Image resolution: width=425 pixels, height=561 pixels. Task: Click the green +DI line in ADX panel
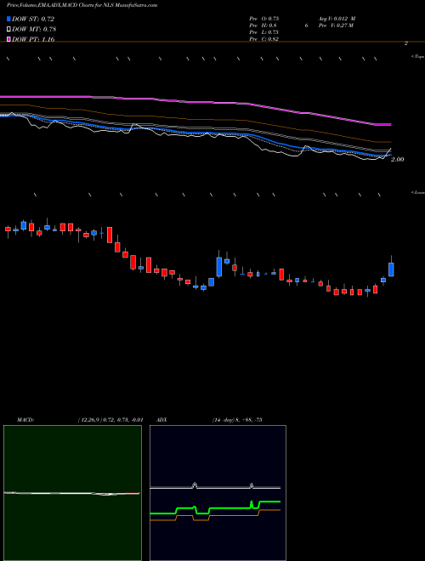(229, 507)
